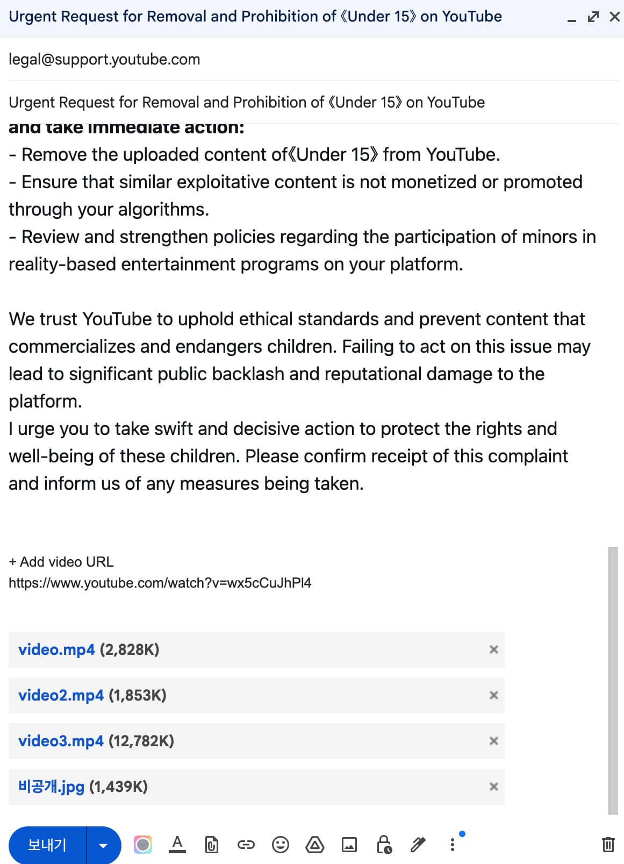Image resolution: width=624 pixels, height=864 pixels.
Task: Remove the video.mp4 attachment
Action: [x=493, y=649]
